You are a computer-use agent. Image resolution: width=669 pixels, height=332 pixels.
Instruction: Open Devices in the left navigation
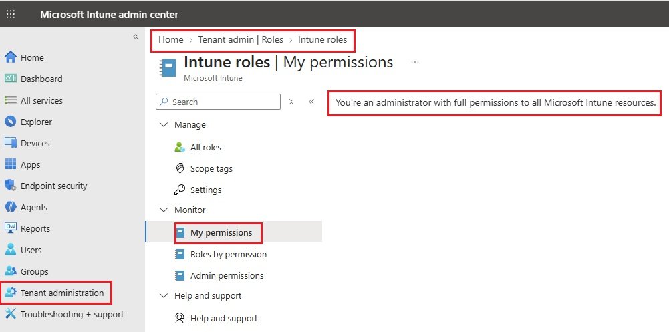[x=35, y=143]
